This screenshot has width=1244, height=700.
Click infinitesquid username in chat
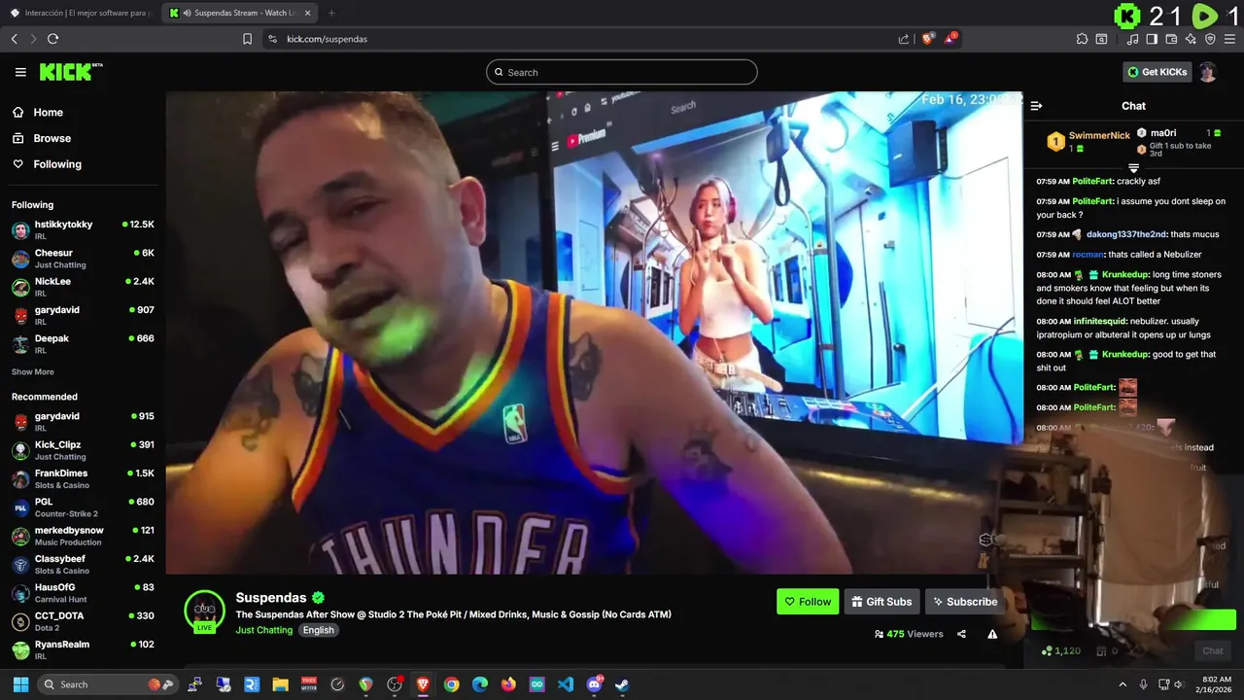[1100, 321]
